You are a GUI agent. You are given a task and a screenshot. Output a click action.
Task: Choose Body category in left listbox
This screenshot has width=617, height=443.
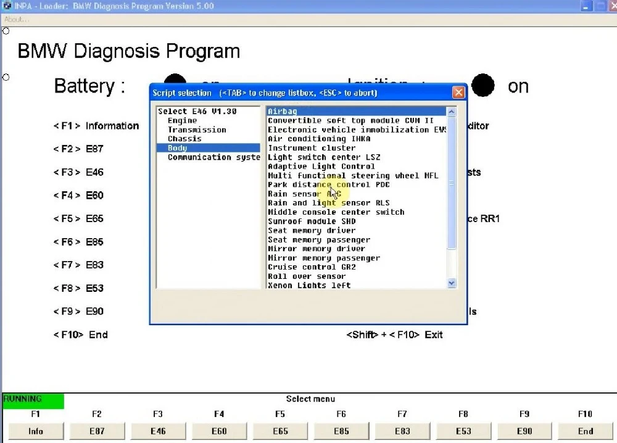point(209,148)
